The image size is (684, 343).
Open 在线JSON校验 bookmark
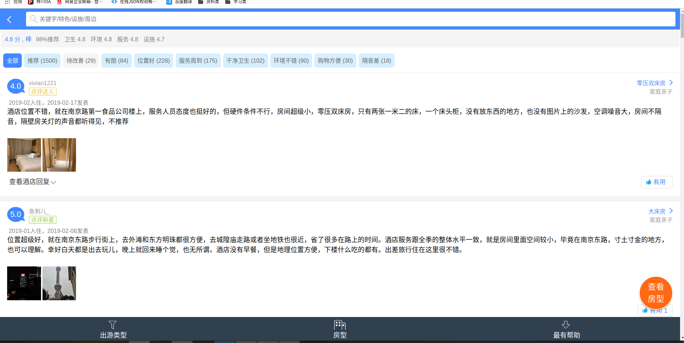tap(134, 2)
